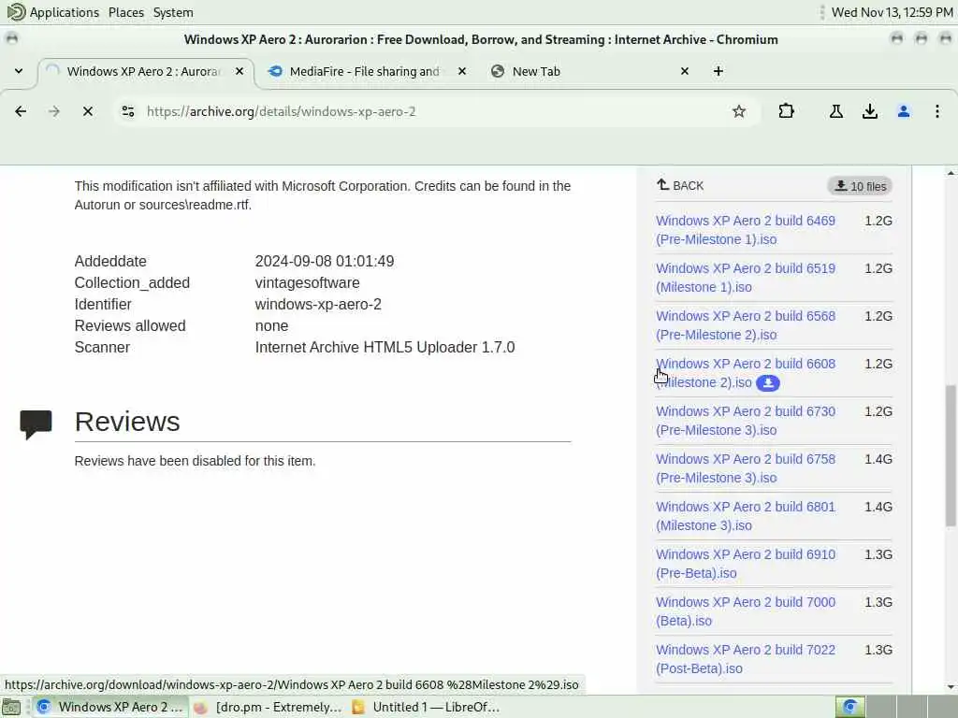The height and width of the screenshot is (718, 958).
Task: Switch to dro.pm taskbar window
Action: (268, 707)
